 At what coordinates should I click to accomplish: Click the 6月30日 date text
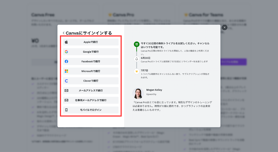146,58
